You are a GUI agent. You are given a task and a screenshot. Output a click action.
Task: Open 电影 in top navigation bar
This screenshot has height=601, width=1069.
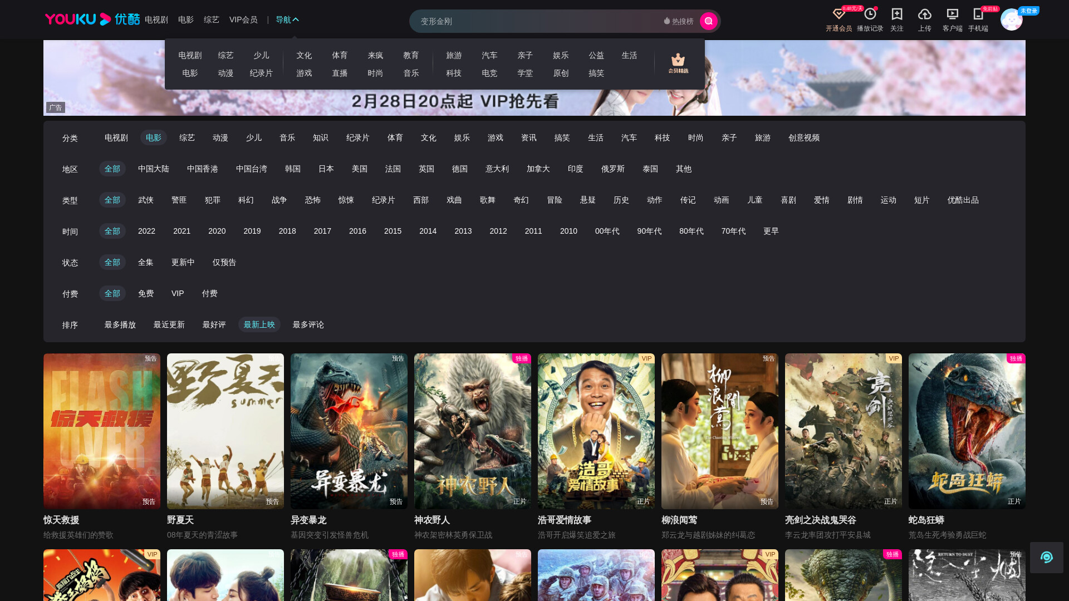186,19
